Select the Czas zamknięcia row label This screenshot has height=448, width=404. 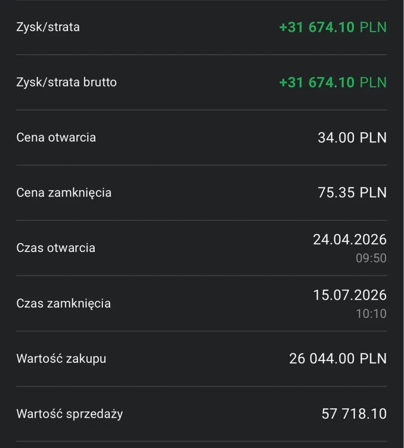64,303
